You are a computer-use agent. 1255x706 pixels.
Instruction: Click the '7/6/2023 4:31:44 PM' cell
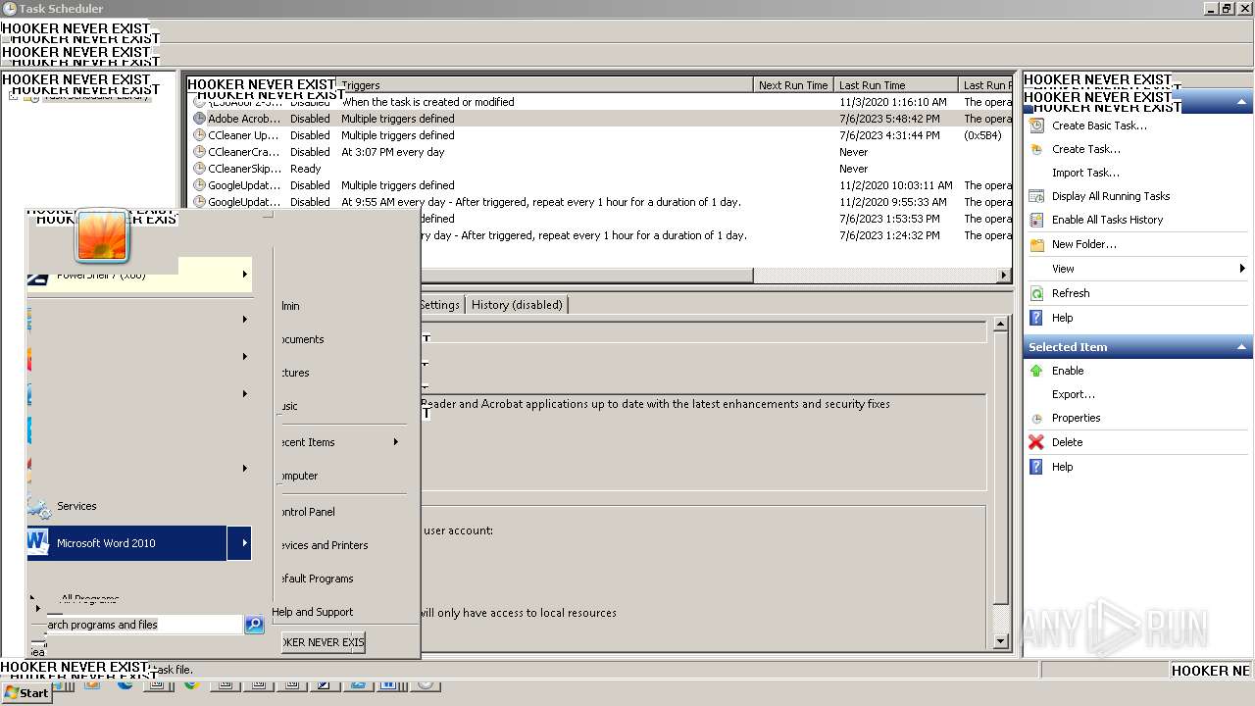click(889, 135)
